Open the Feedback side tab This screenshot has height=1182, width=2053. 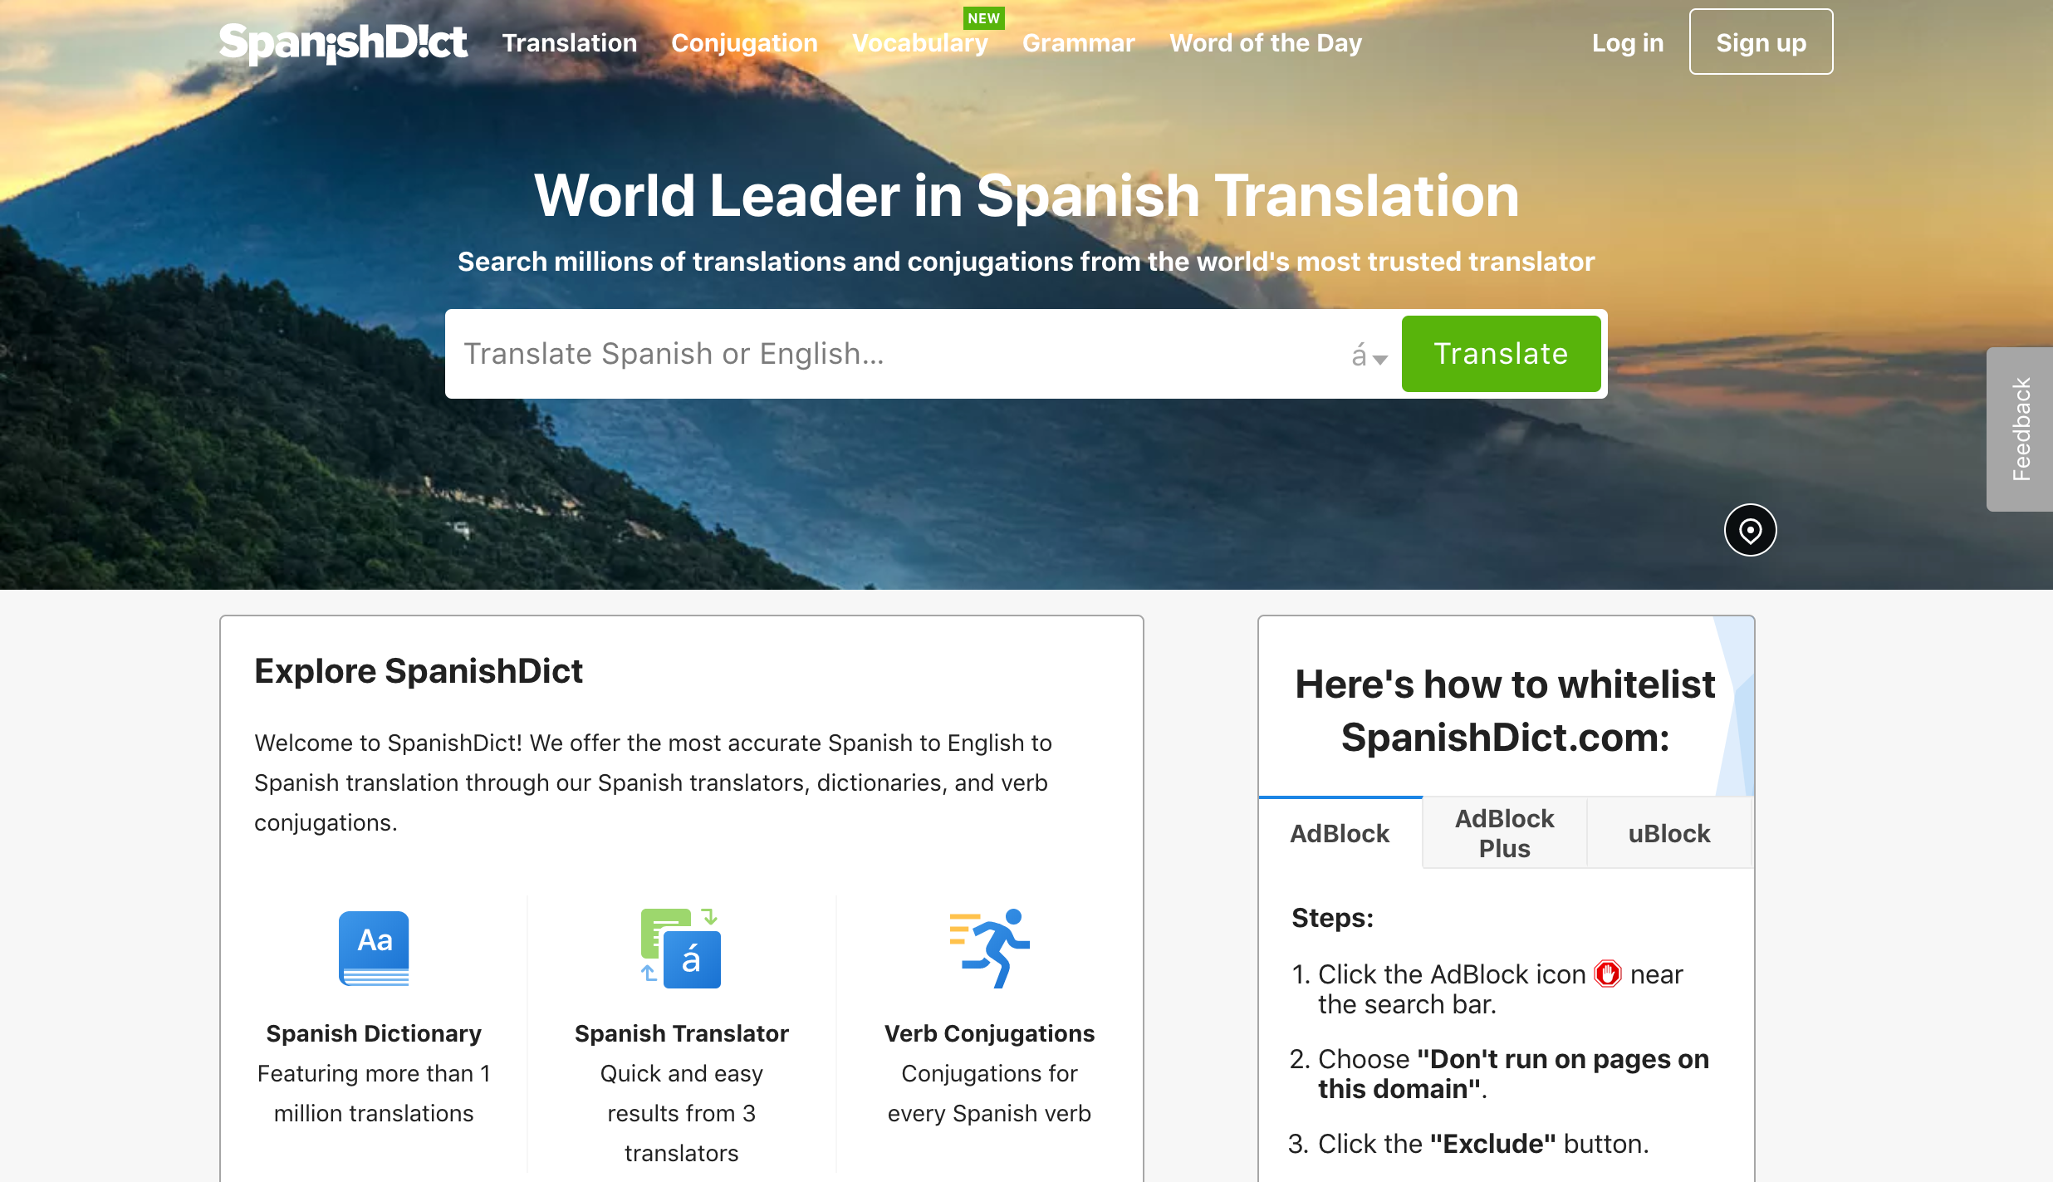pos(2020,429)
